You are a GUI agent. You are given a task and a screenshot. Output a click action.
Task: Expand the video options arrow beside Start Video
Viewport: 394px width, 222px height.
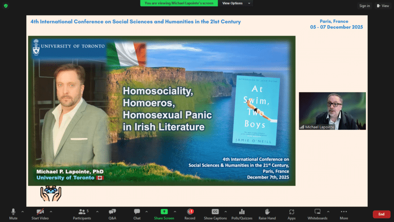(51, 212)
